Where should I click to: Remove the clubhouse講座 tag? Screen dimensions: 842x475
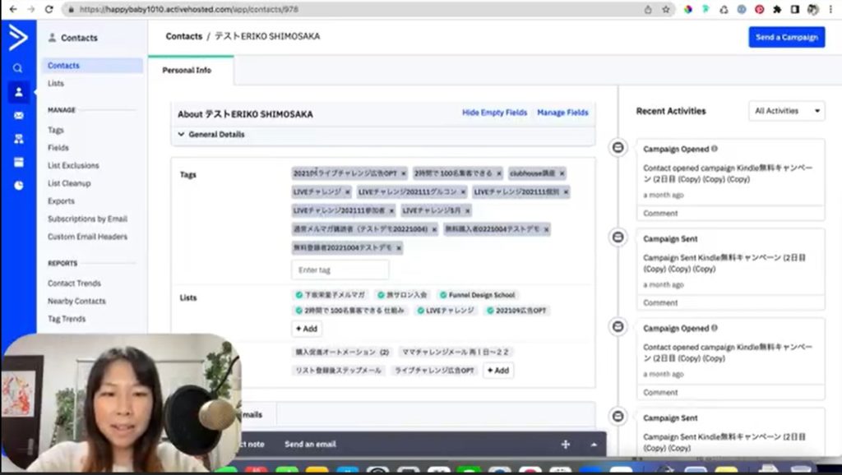click(x=562, y=174)
